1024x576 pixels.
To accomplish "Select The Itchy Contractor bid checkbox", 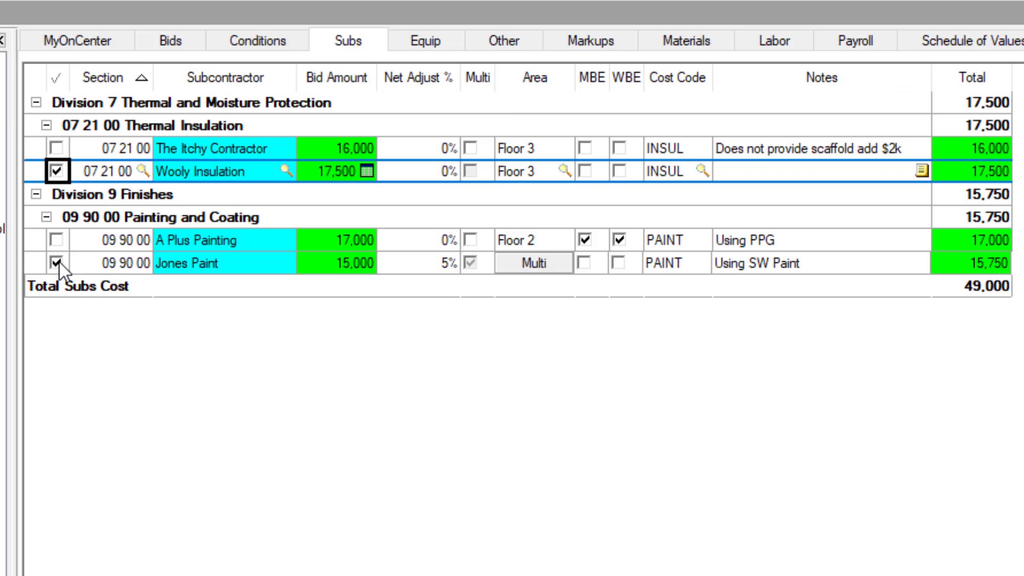I will [x=56, y=148].
